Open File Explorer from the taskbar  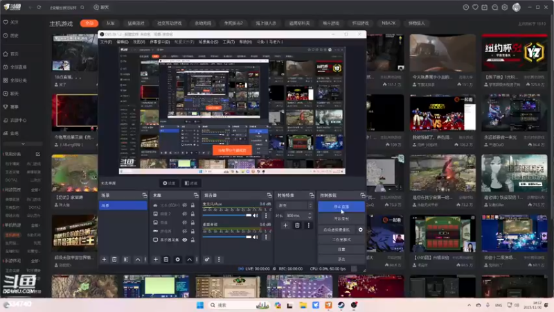click(x=303, y=305)
